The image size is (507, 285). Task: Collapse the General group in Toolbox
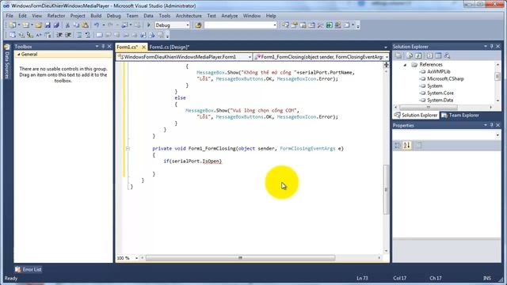[18, 55]
